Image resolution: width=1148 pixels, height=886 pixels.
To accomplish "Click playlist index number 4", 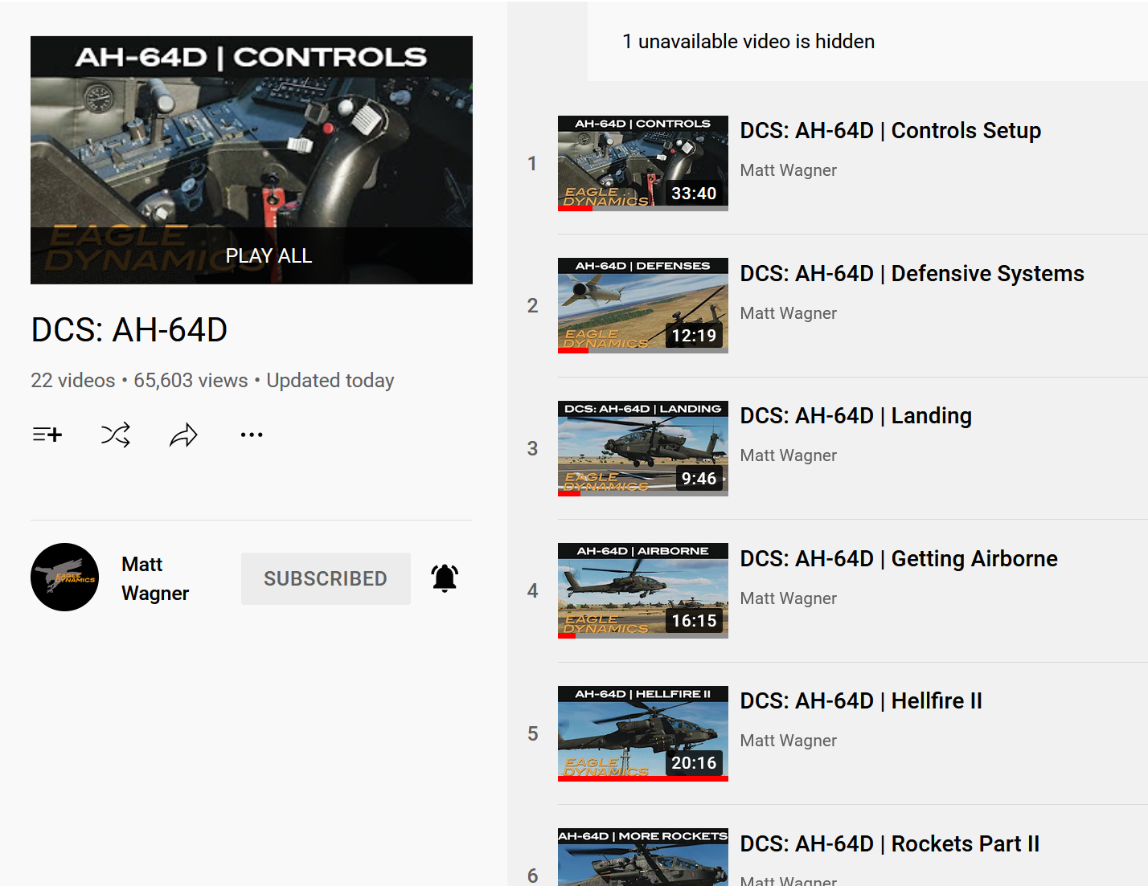I will click(x=532, y=591).
